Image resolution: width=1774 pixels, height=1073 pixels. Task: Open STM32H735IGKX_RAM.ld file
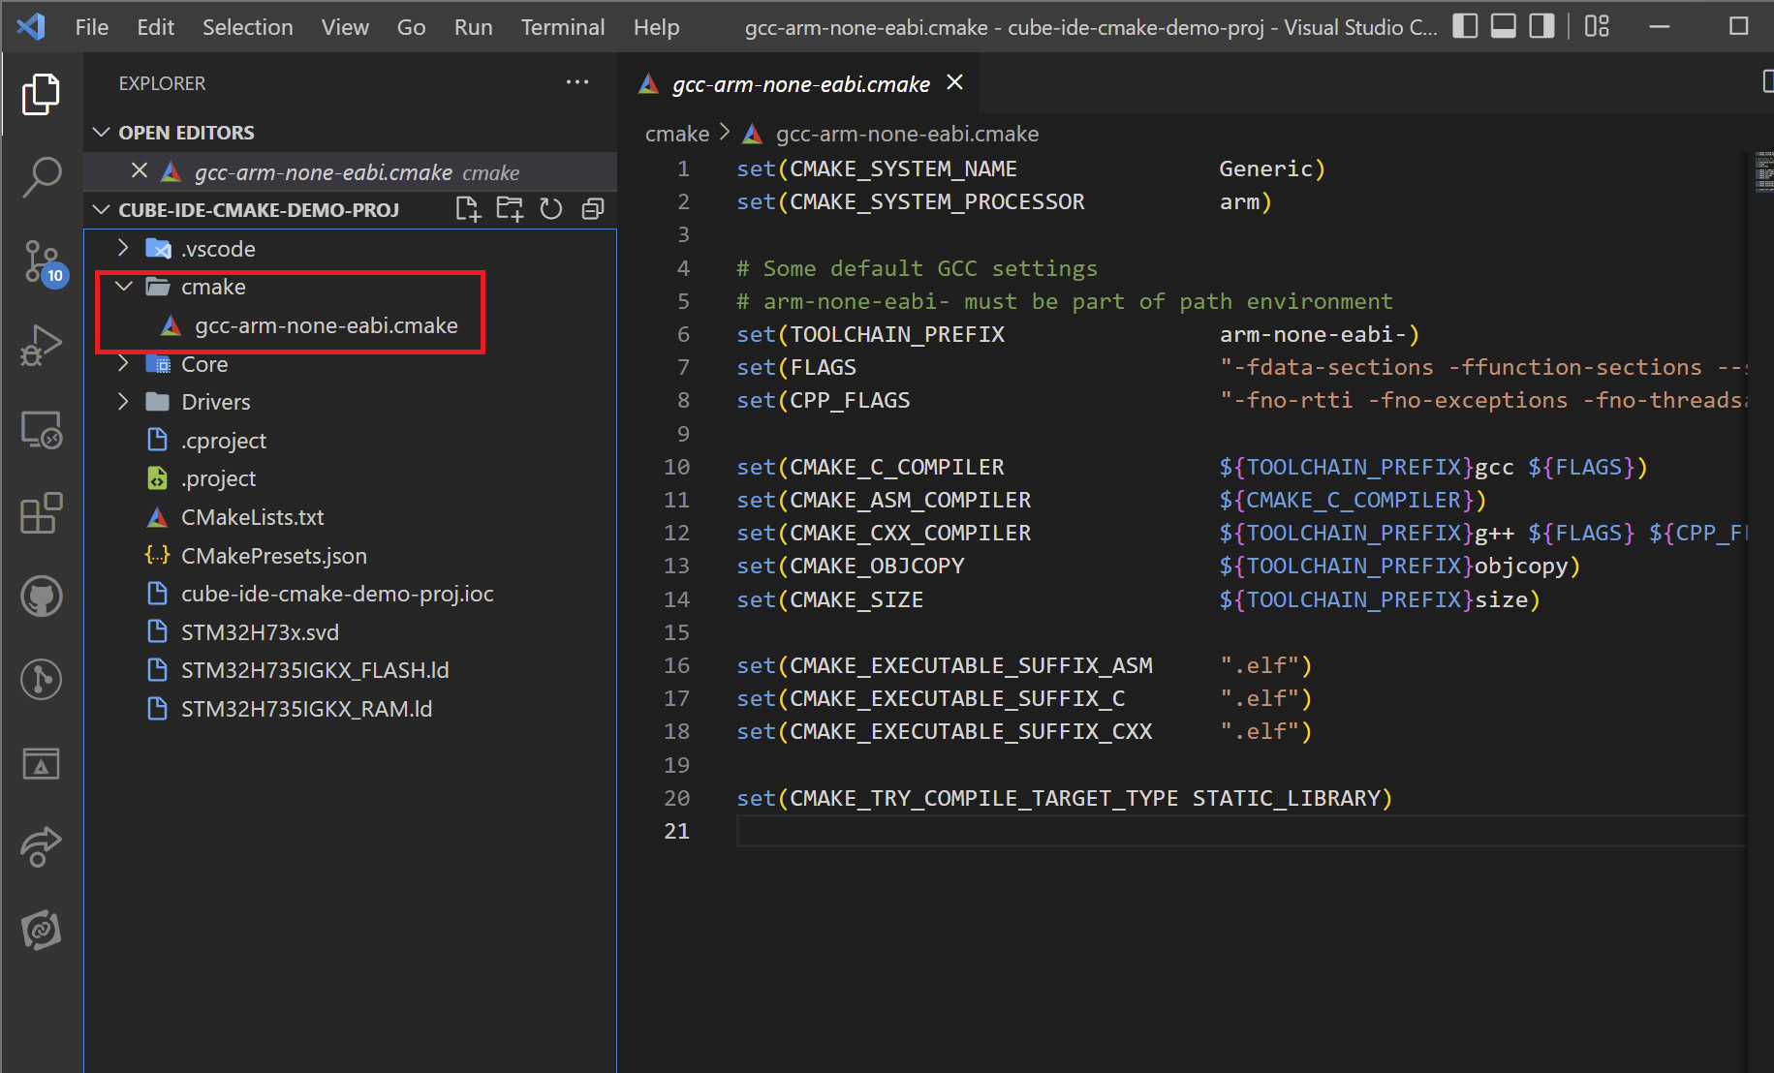(306, 709)
